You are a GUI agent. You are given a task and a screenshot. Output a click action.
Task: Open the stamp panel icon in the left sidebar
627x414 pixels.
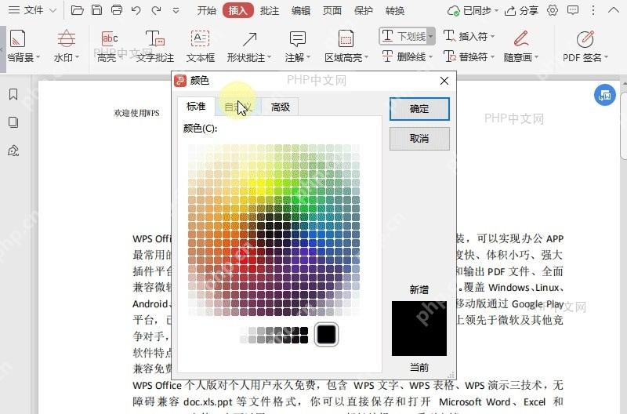pos(13,151)
